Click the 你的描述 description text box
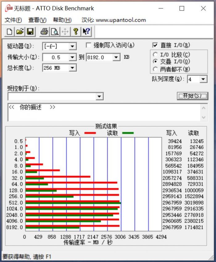 (102, 113)
